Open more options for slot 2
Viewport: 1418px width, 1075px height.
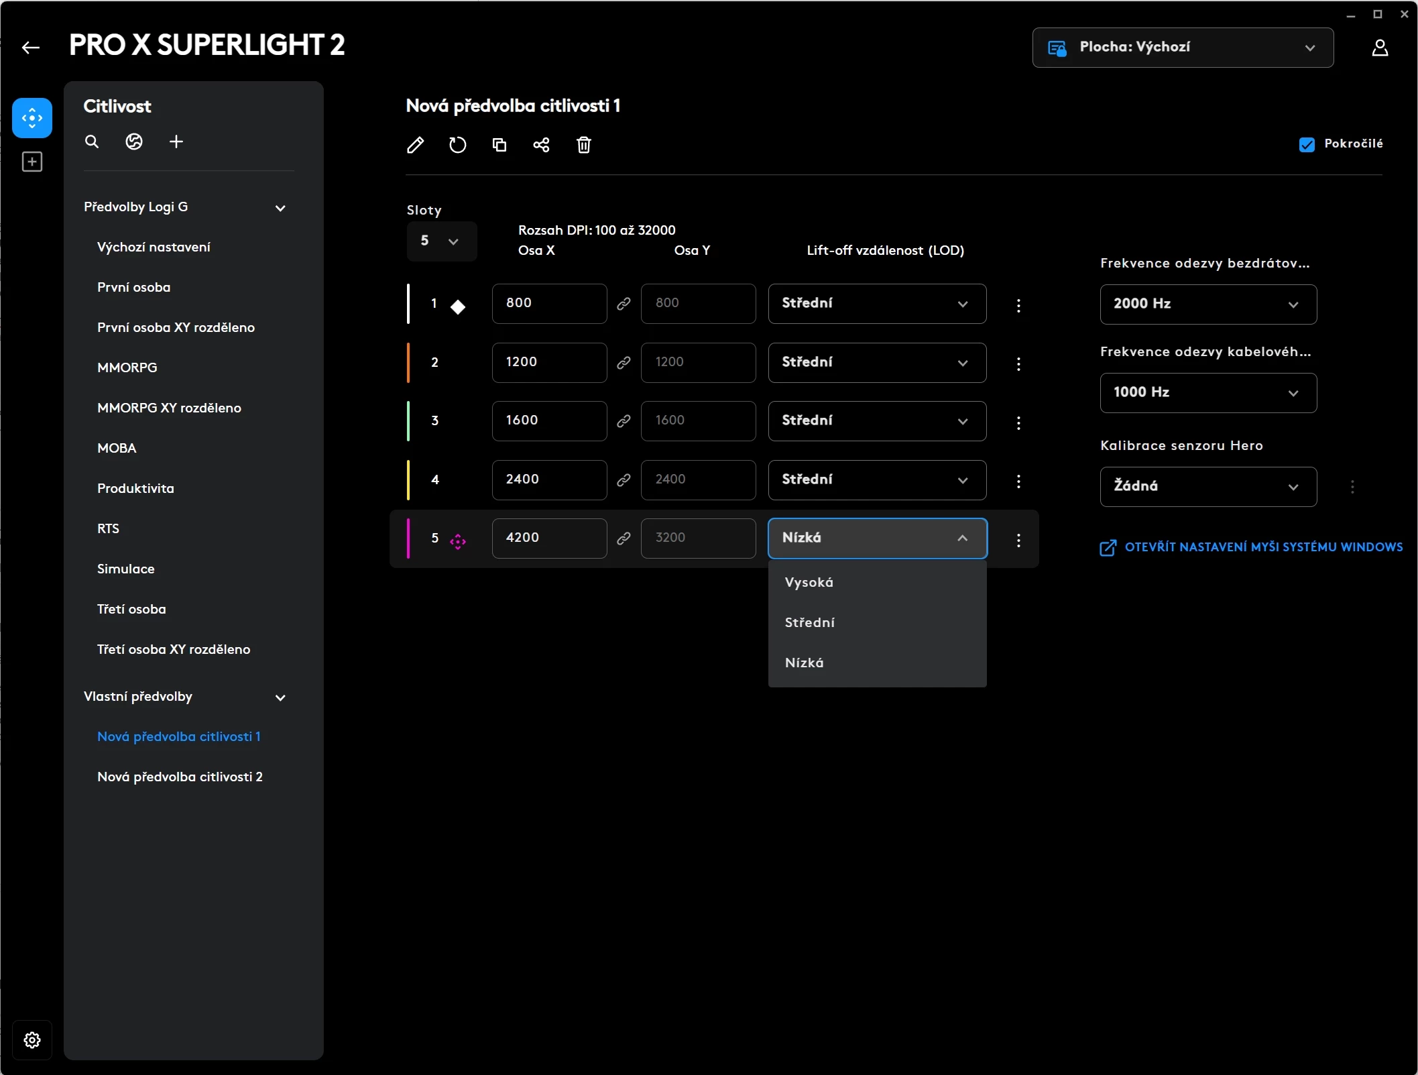coord(1018,364)
